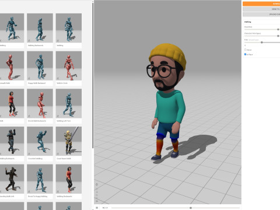
Task: Adjust the Character Arm-Space slider handle
Action: point(278,36)
